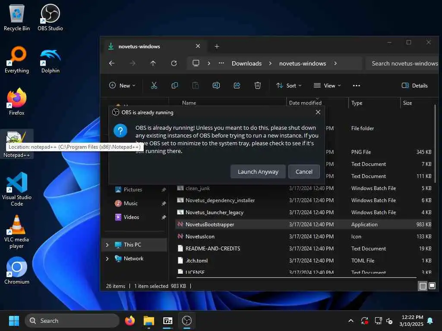Image resolution: width=442 pixels, height=331 pixels.
Task: Click the Search novetus-windows field
Action: [x=403, y=63]
